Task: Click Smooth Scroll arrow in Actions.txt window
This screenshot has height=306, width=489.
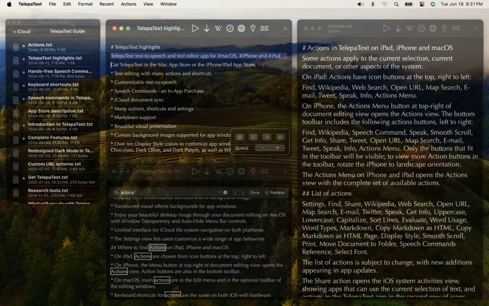Action: [x=399, y=28]
